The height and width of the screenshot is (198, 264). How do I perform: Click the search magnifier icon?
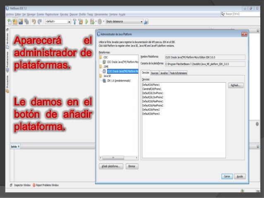(223, 14)
